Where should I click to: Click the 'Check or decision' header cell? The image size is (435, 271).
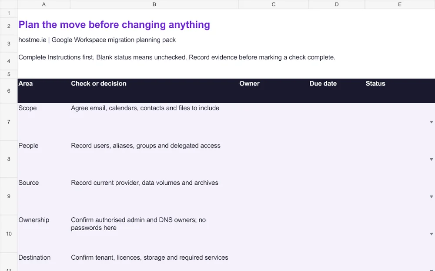[154, 91]
